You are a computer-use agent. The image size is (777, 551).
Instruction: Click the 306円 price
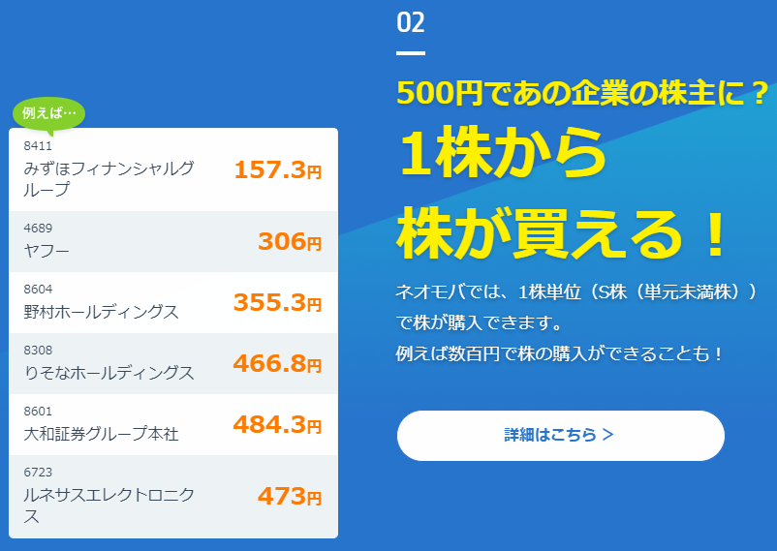(290, 241)
